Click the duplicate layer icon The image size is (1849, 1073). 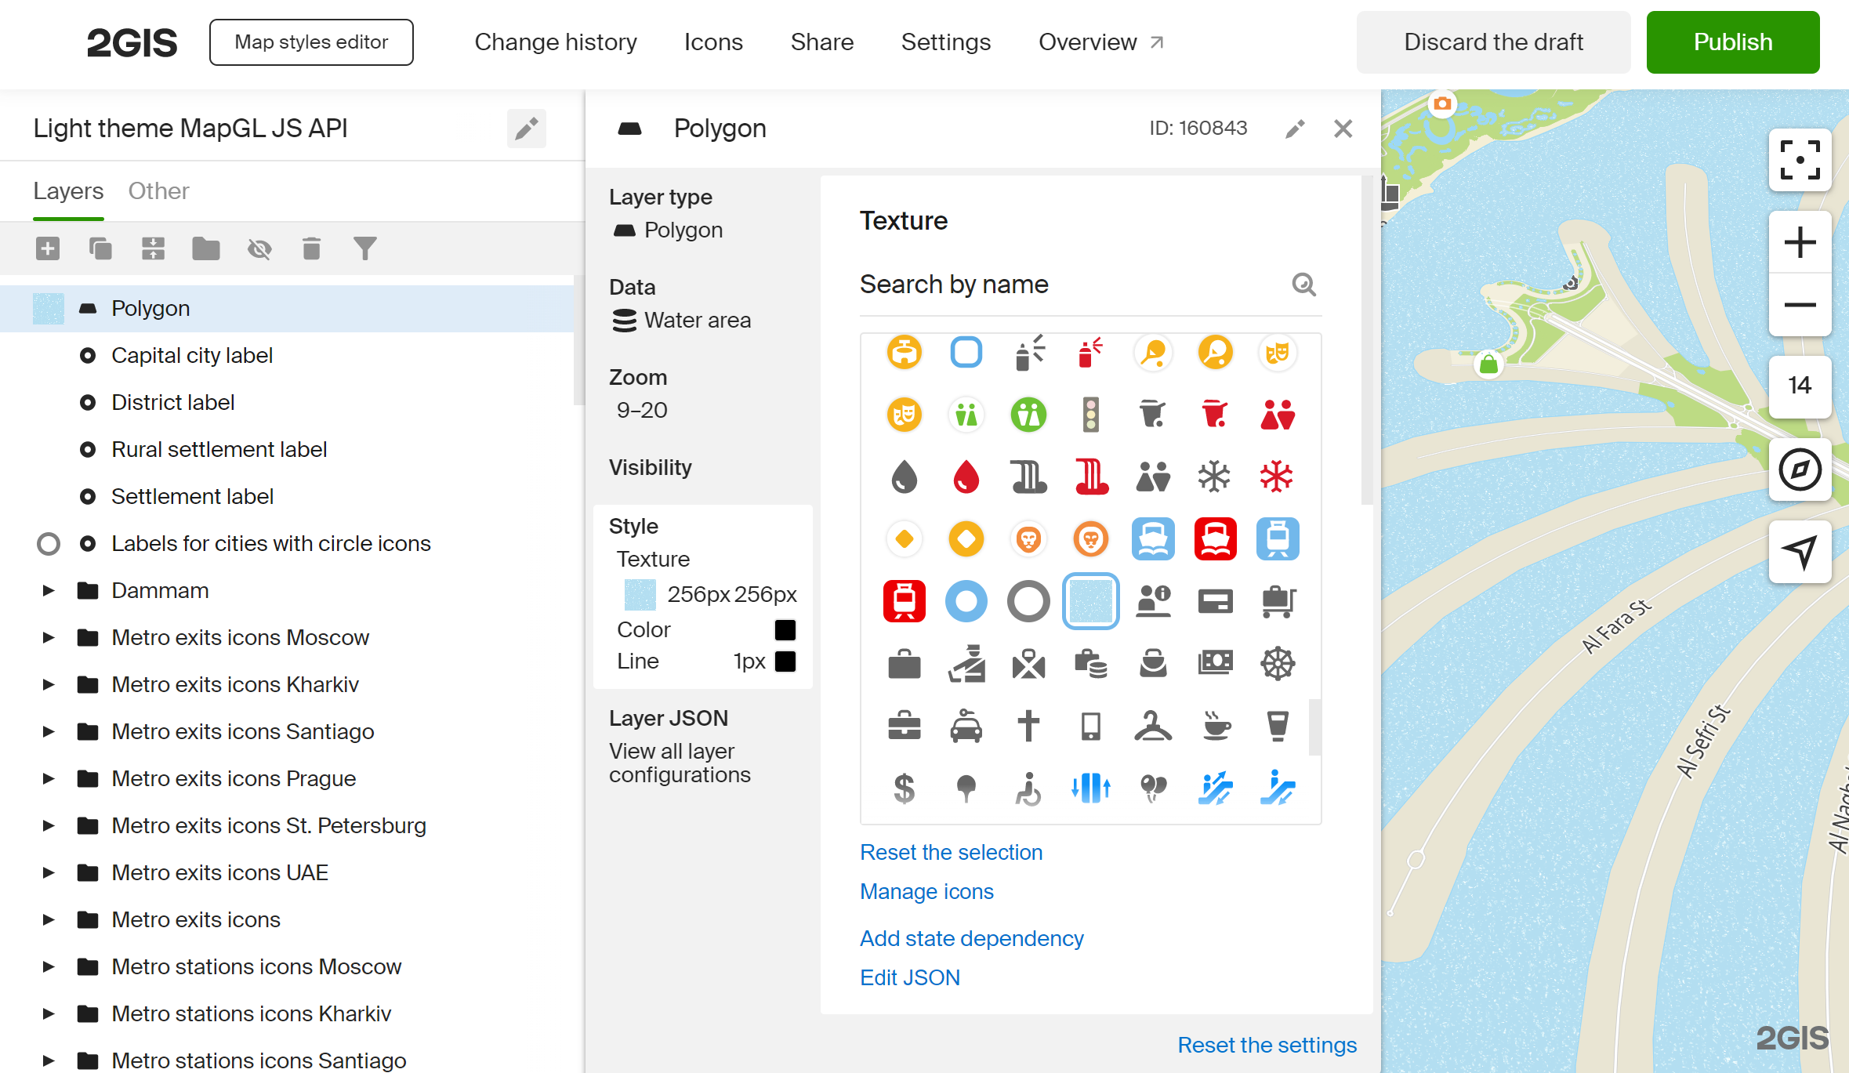[100, 249]
